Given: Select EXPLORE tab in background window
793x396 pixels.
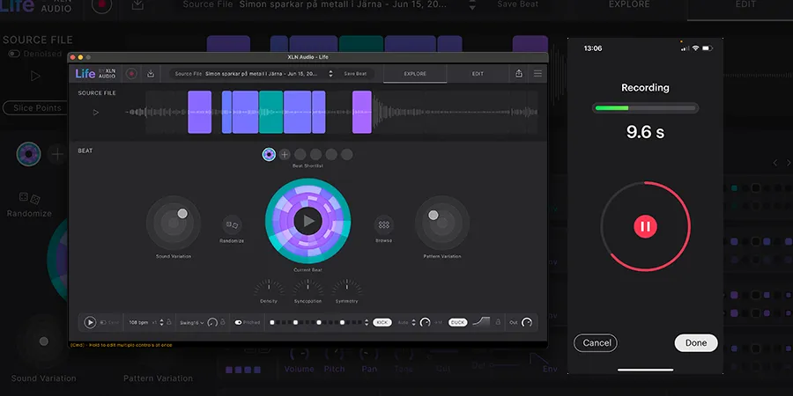Looking at the screenshot, I should coord(629,4).
